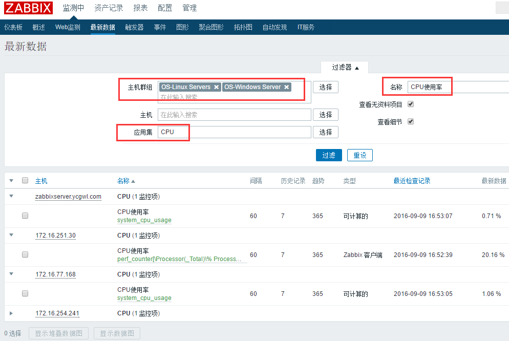Image resolution: width=509 pixels, height=341 pixels.
Task: Expand the 172.16.254.241 host row
Action: 11,313
